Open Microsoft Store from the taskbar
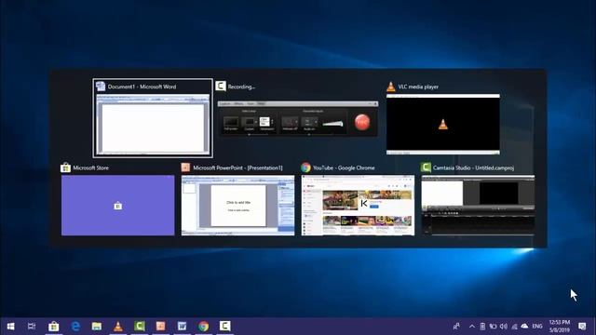 point(54,327)
